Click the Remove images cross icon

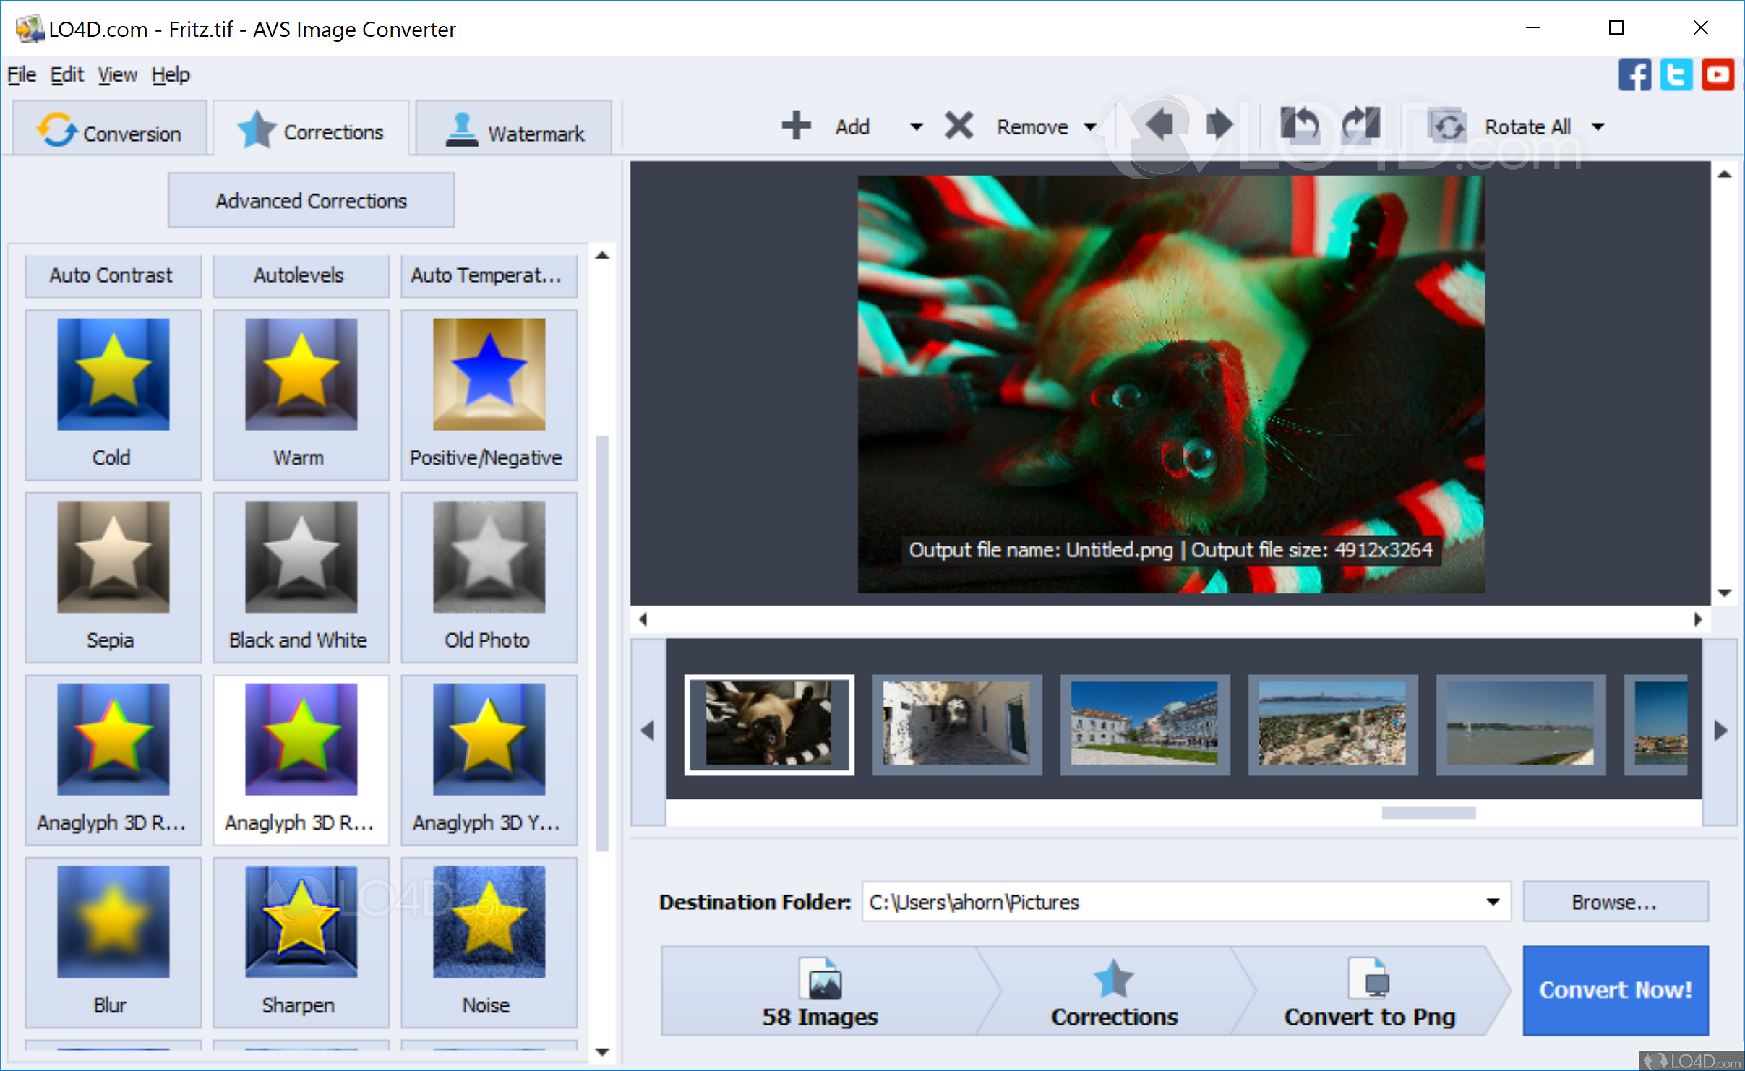tap(958, 126)
